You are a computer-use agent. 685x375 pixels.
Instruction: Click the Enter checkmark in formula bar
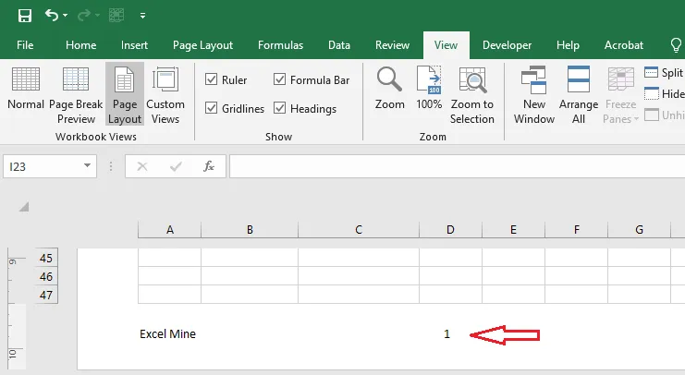coord(176,166)
